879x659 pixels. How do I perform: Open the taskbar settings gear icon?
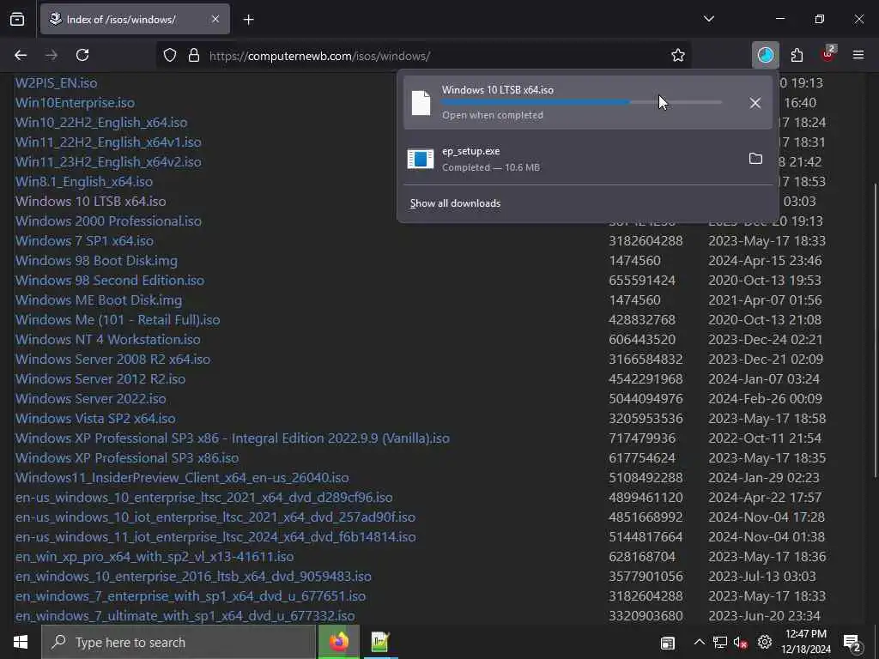pyautogui.click(x=765, y=642)
